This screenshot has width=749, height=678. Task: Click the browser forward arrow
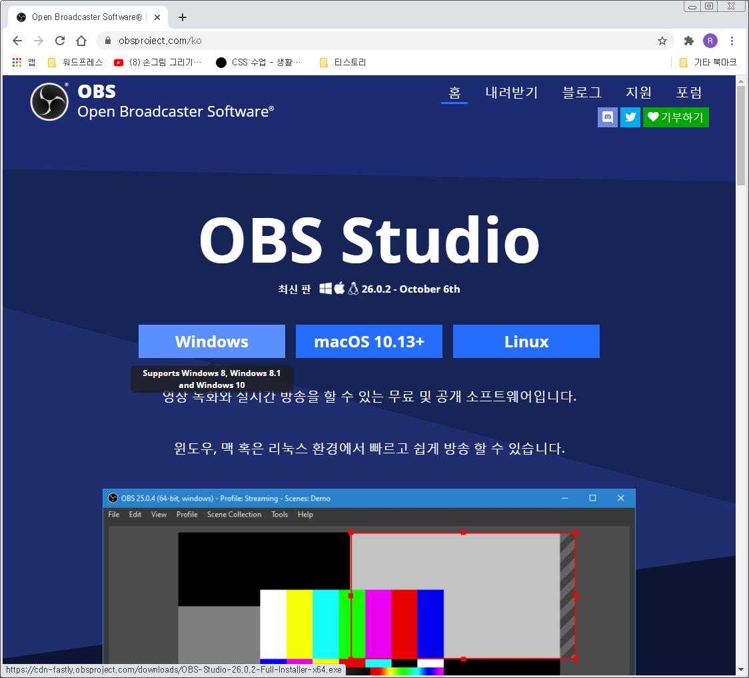(x=39, y=41)
